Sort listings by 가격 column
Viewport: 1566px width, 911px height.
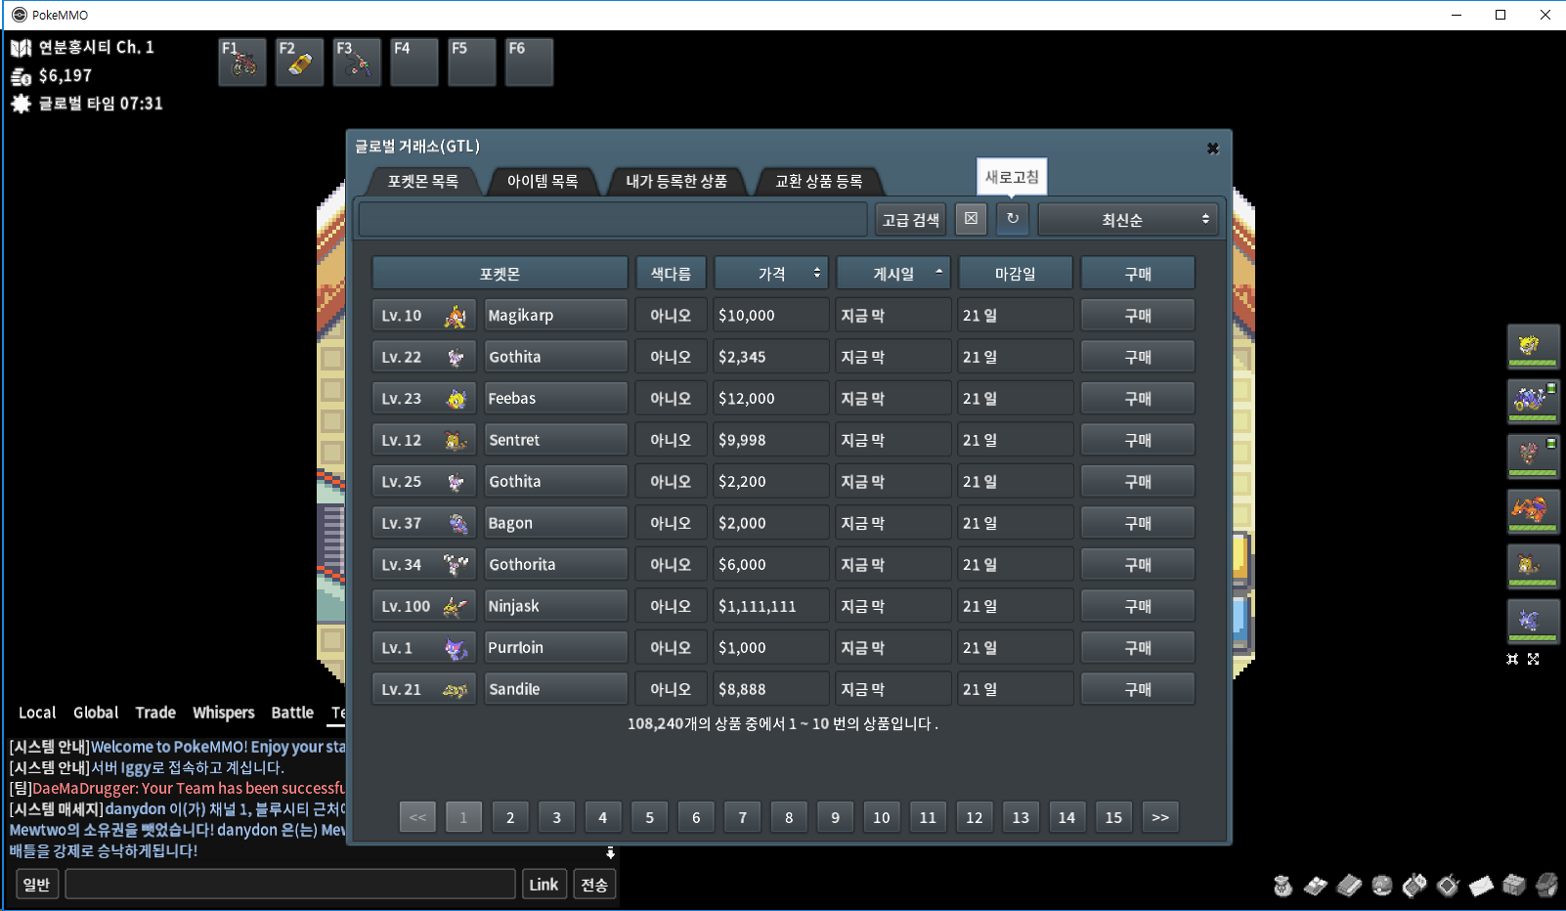point(771,274)
